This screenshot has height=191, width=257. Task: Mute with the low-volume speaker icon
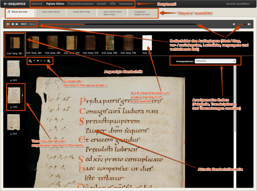(x=234, y=24)
